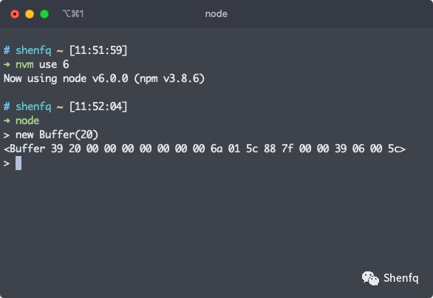Click the red close window button

click(15, 14)
